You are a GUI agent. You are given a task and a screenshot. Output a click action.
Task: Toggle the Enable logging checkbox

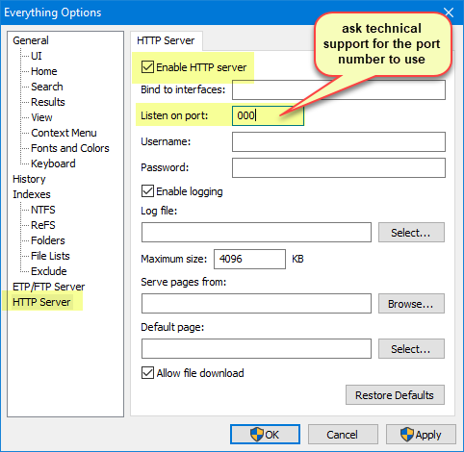[x=147, y=191]
